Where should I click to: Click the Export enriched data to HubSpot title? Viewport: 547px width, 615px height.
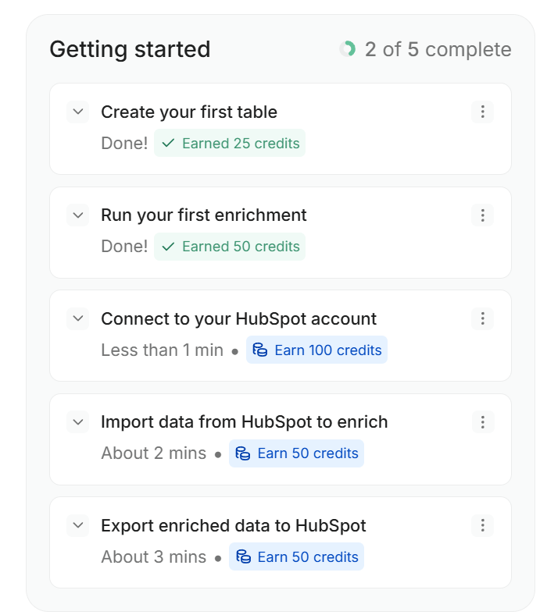tap(233, 525)
